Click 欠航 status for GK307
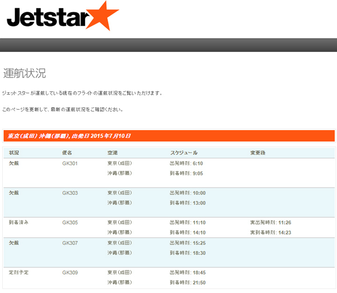 pos(14,243)
